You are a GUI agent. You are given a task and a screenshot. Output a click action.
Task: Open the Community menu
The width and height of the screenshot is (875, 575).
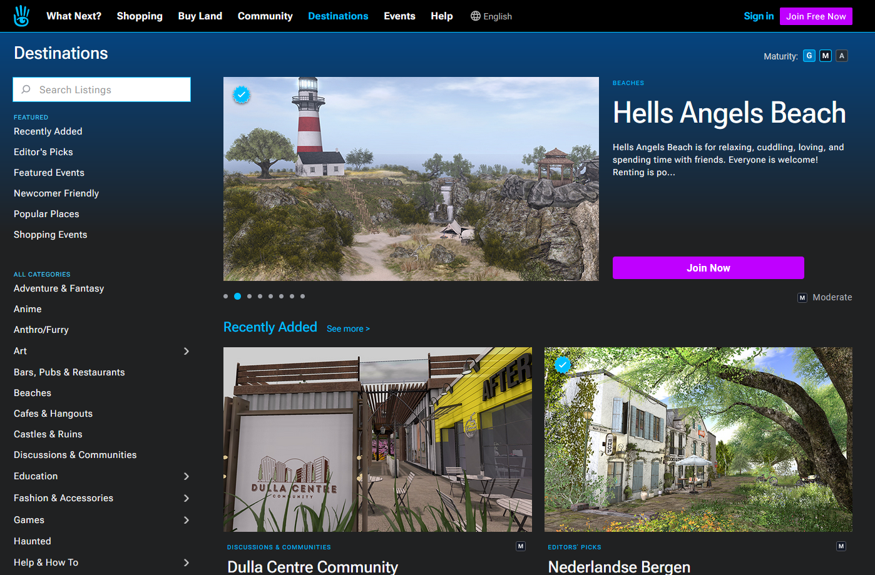point(265,16)
